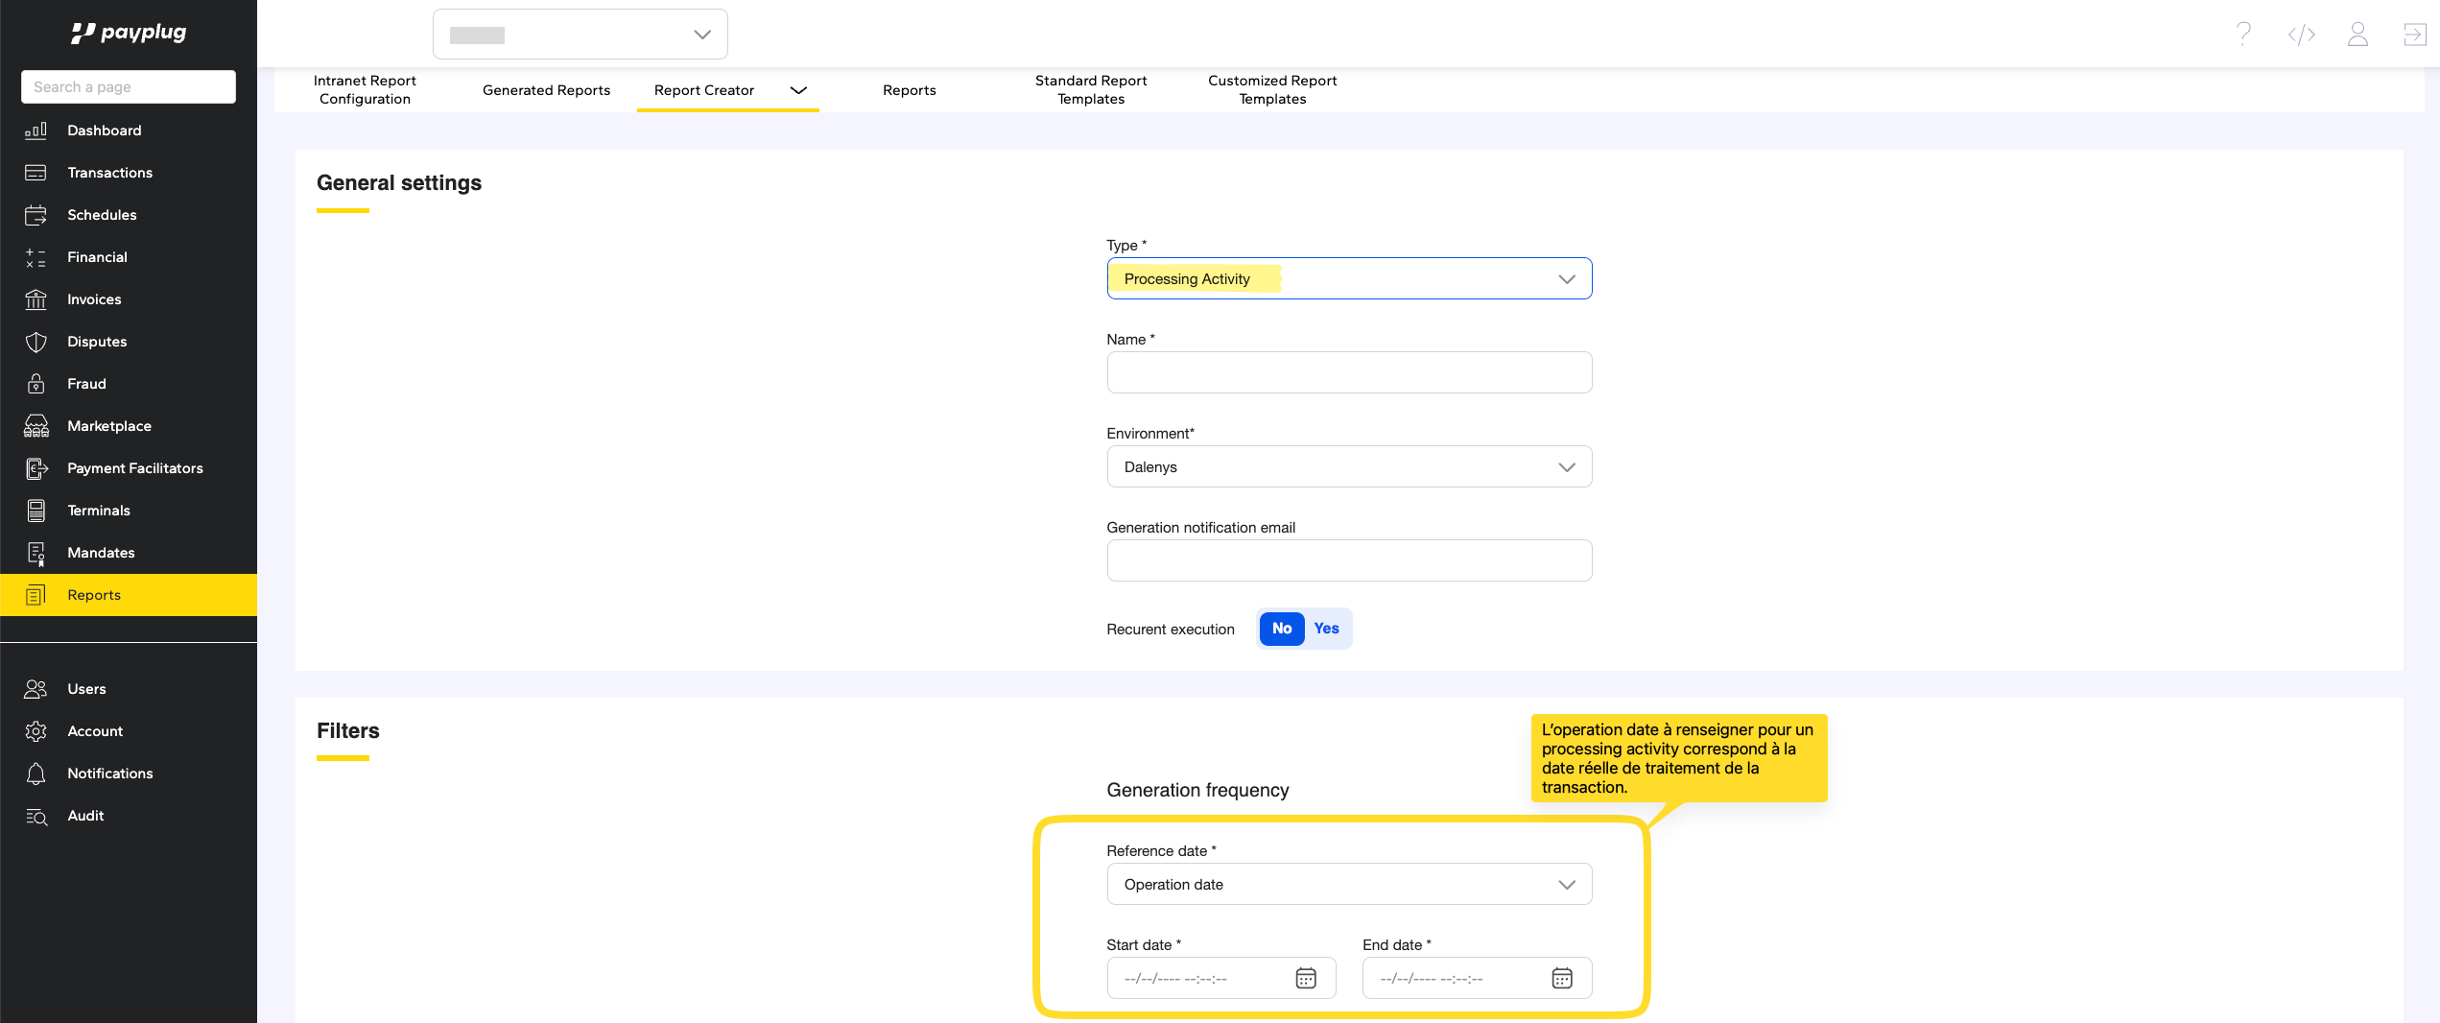Open the Marketplace page from sidebar

click(x=109, y=426)
